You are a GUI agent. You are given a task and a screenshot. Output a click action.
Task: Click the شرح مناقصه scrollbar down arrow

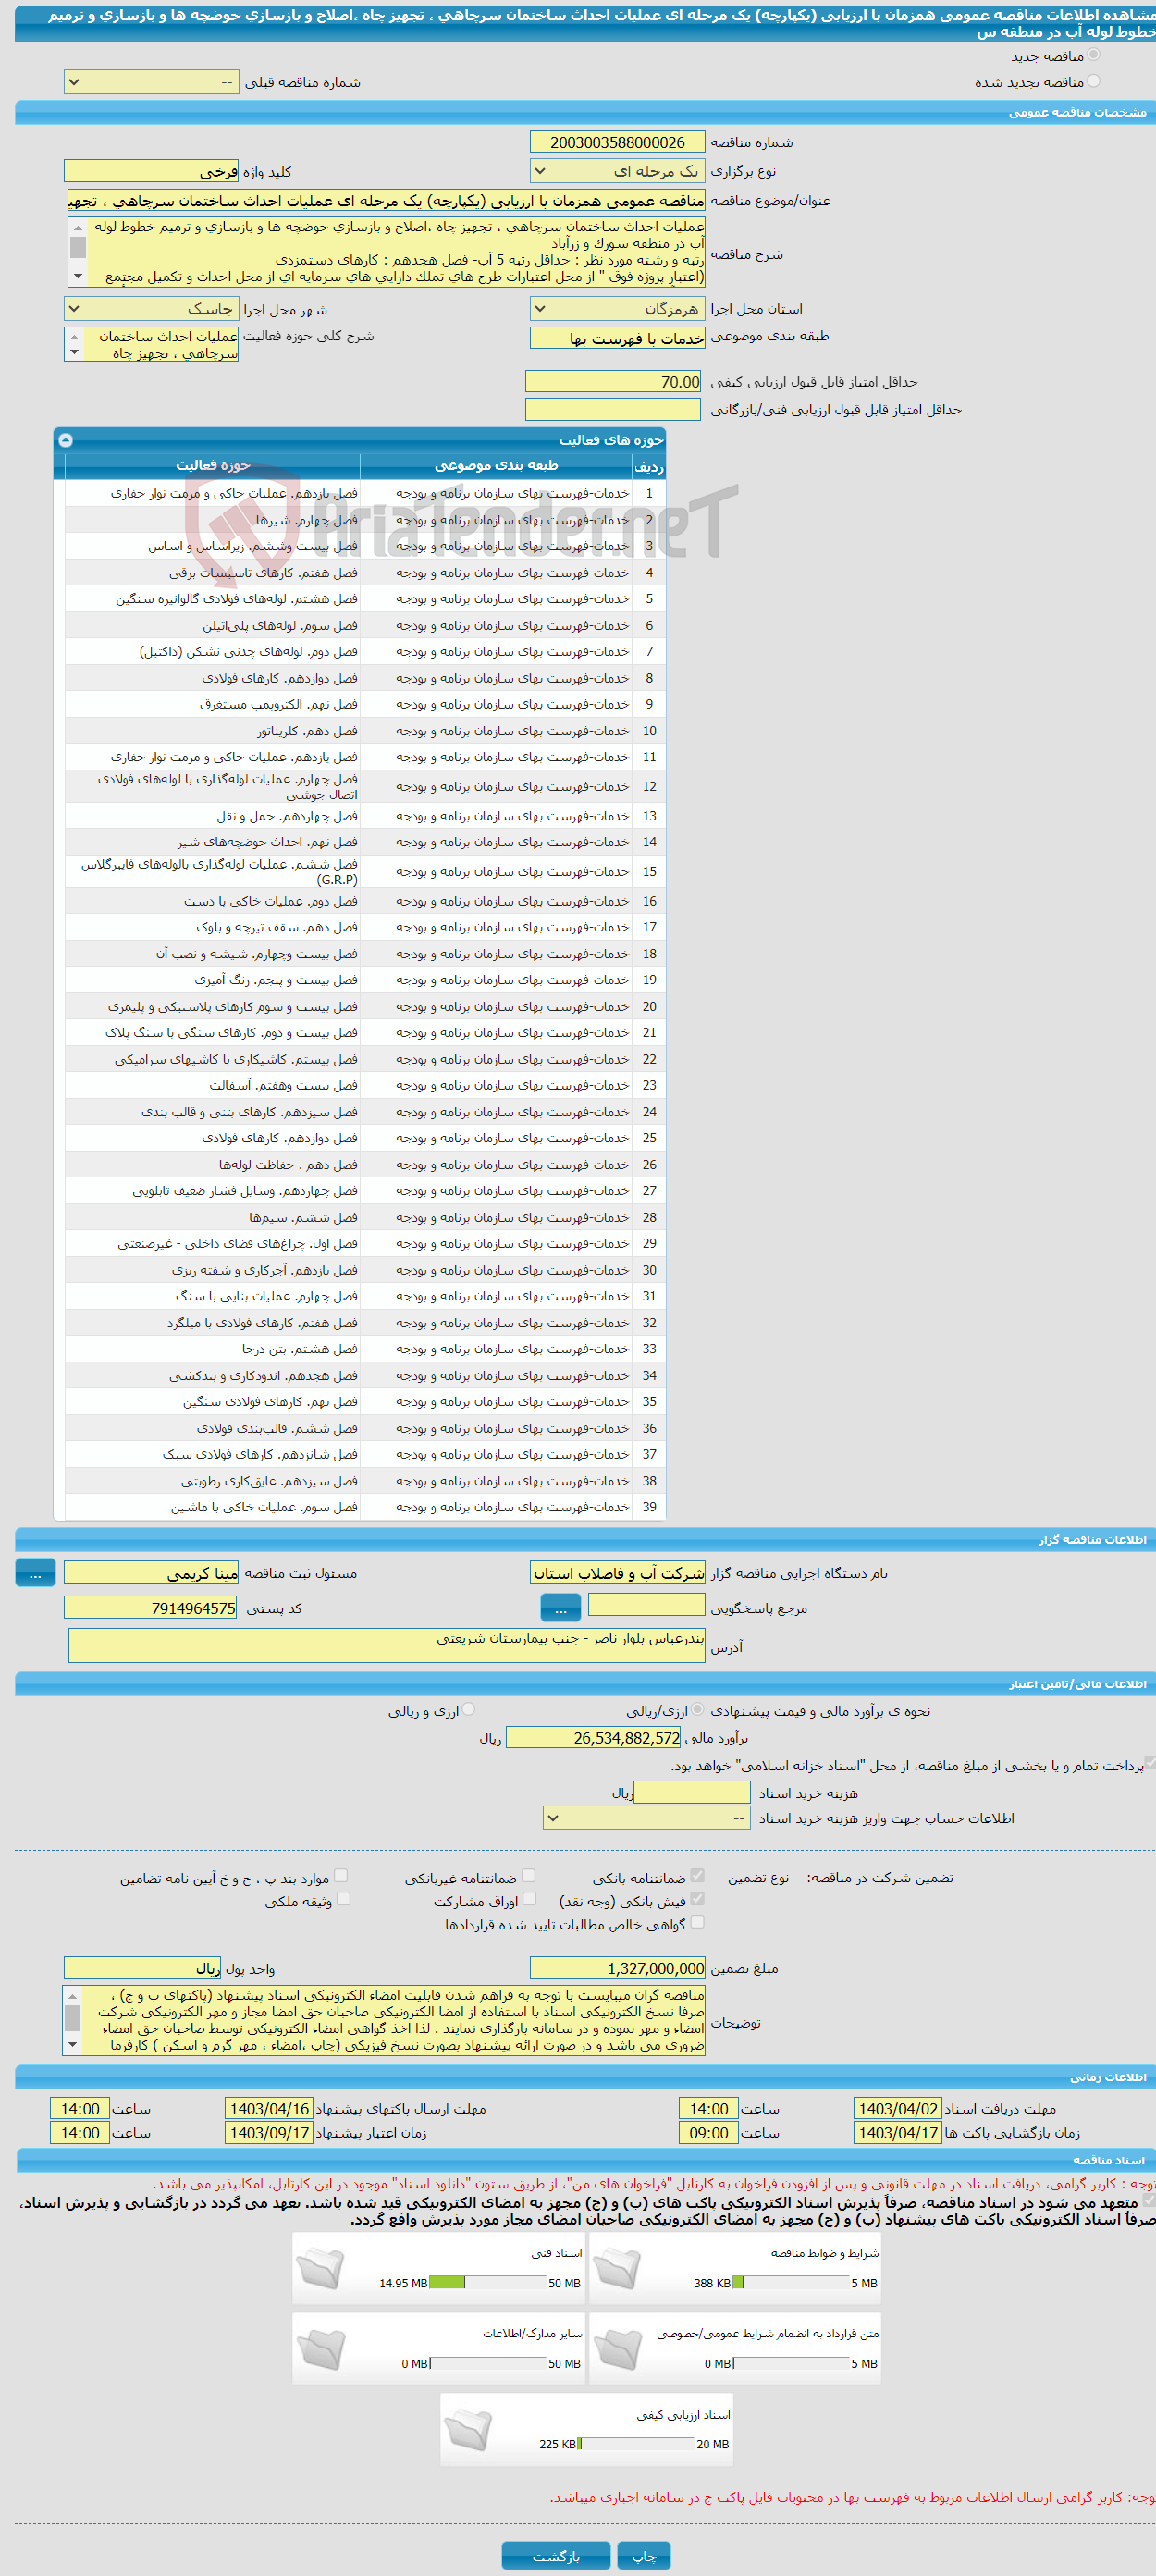pyautogui.click(x=78, y=277)
